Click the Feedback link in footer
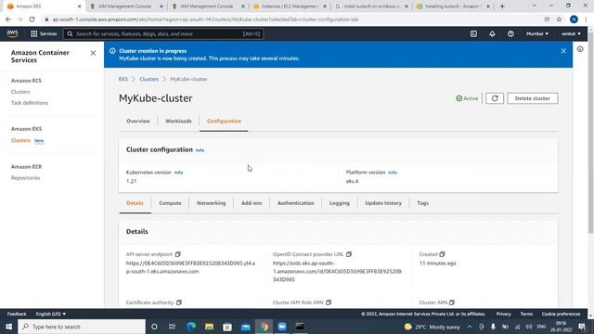This screenshot has width=594, height=334. [17, 314]
